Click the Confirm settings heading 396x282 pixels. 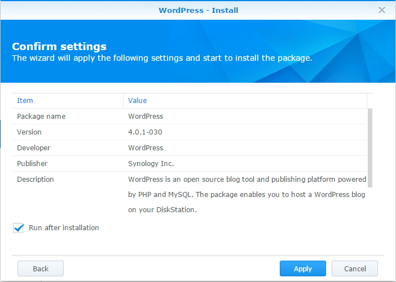point(59,46)
